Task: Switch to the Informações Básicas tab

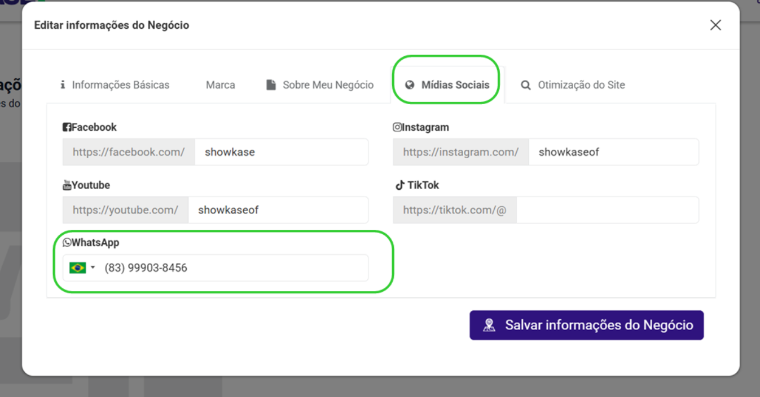Action: 115,85
